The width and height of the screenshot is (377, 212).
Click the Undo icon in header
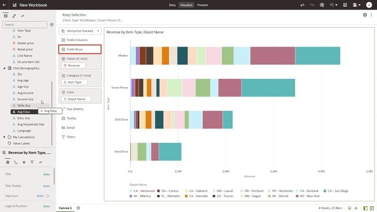tap(302, 5)
